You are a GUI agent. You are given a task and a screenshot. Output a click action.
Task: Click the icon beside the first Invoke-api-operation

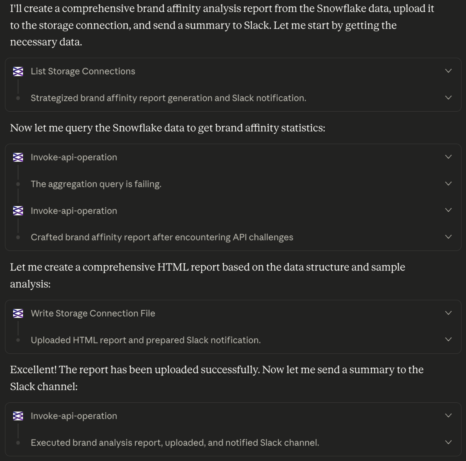(18, 157)
